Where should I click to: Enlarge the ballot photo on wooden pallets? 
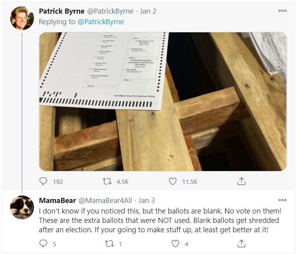(x=163, y=101)
